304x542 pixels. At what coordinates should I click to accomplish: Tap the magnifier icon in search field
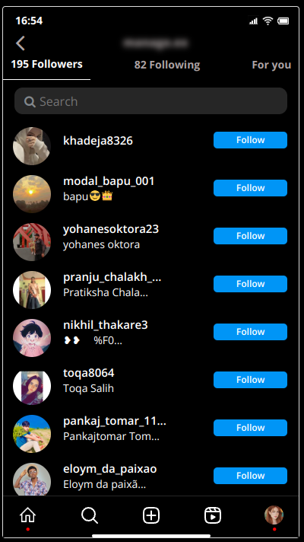[30, 102]
